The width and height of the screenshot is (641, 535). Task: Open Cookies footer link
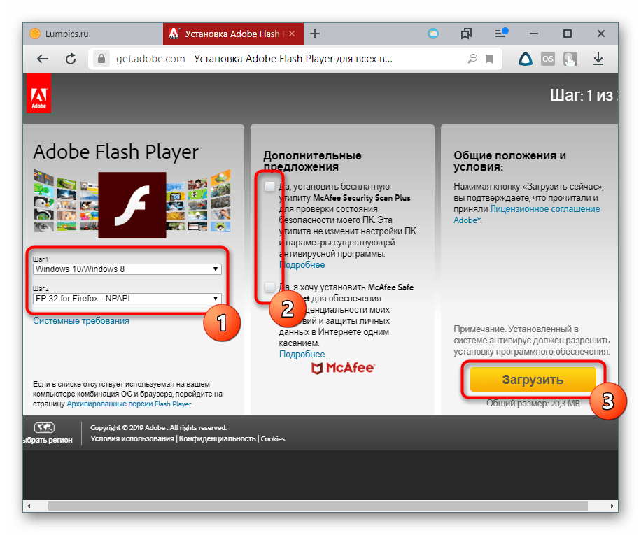tap(273, 439)
